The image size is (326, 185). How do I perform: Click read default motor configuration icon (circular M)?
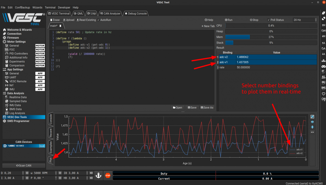[x=323, y=31]
